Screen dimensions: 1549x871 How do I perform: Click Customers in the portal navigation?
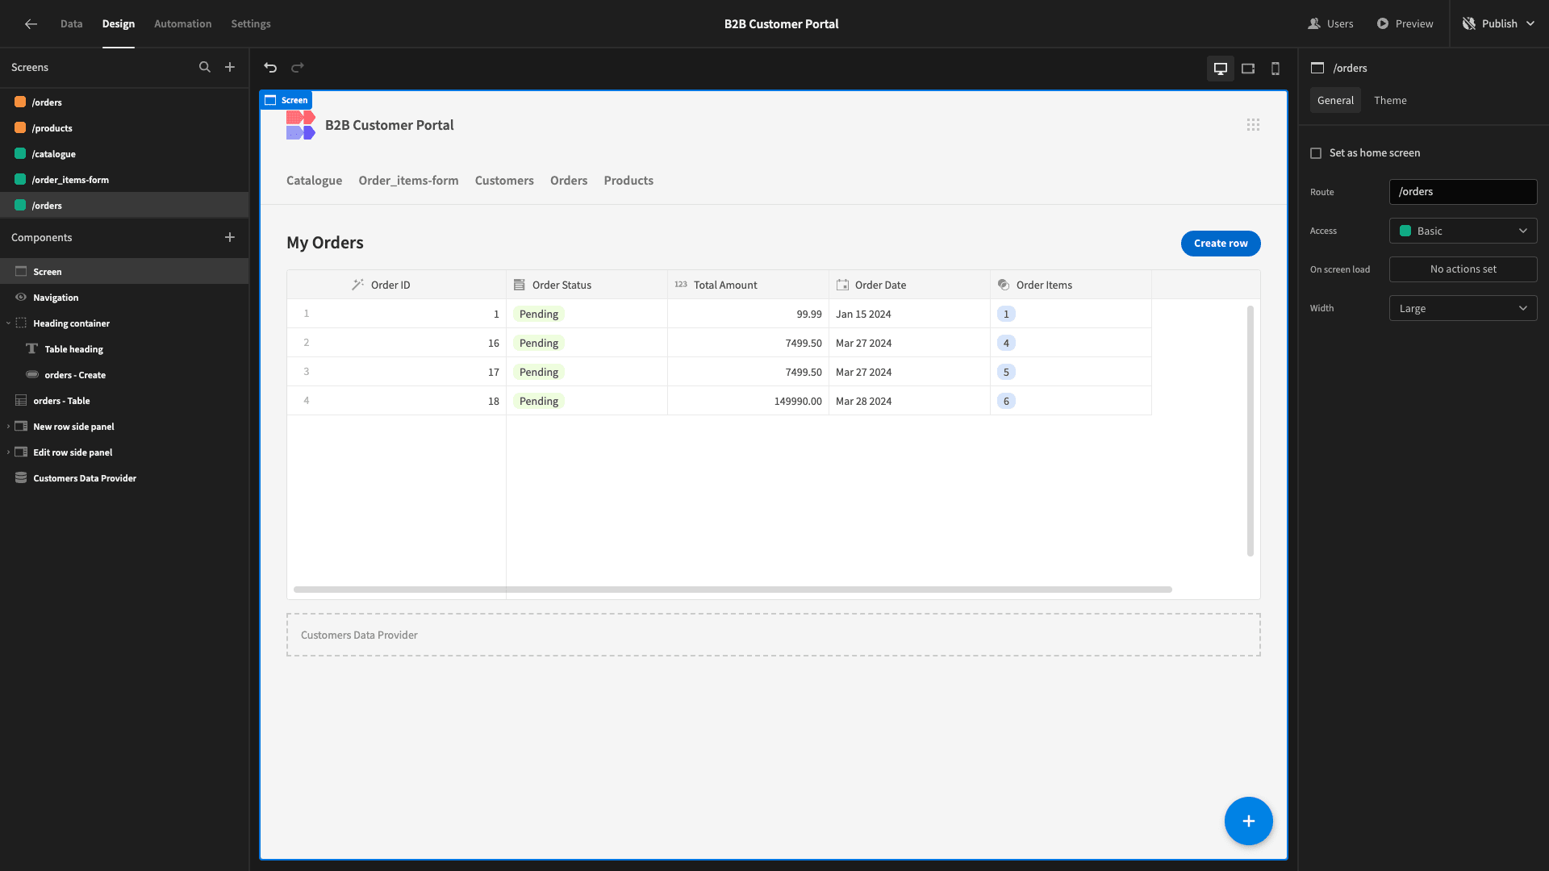tap(504, 181)
